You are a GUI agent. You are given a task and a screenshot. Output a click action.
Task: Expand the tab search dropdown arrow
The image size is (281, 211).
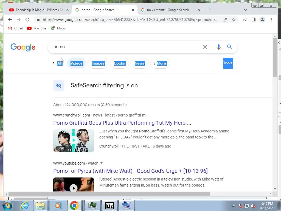[x=245, y=10]
